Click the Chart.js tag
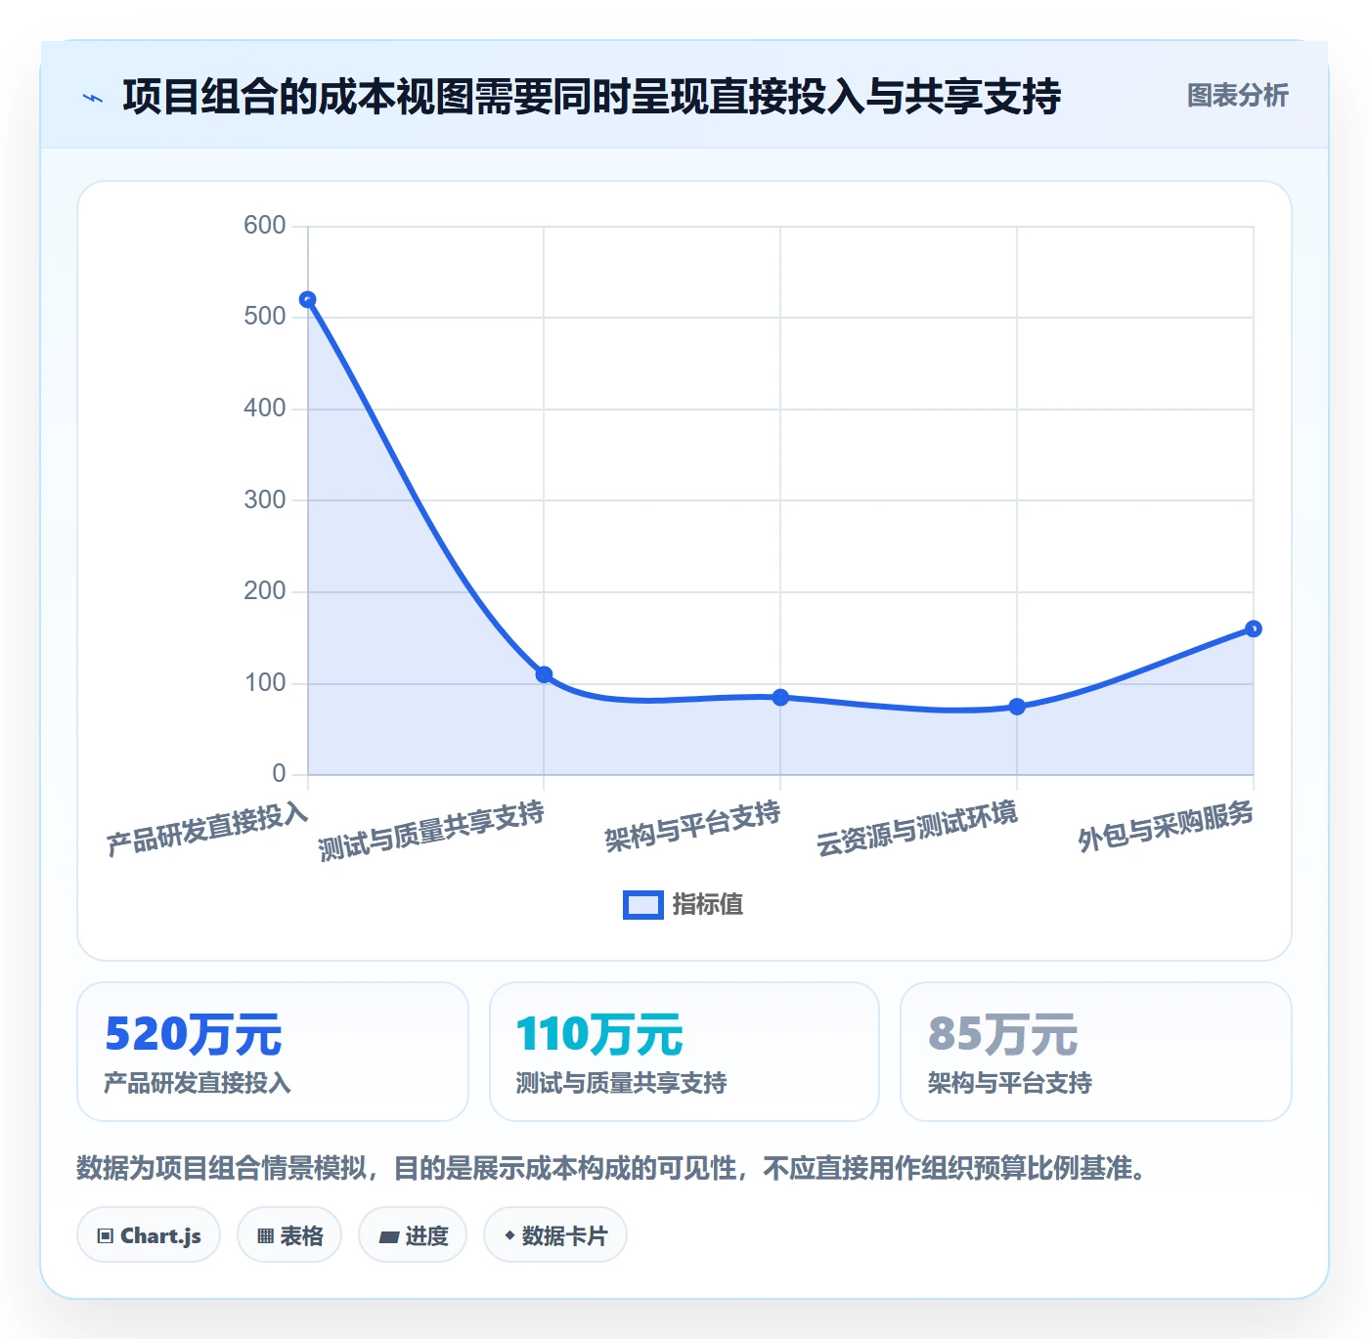Screen dimensions: 1369x1339 pos(149,1235)
